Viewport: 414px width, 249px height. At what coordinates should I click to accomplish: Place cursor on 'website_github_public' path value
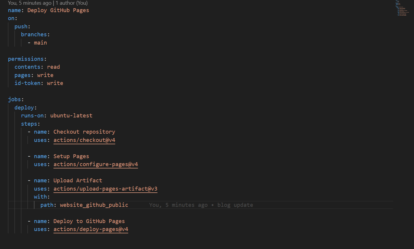pos(94,205)
